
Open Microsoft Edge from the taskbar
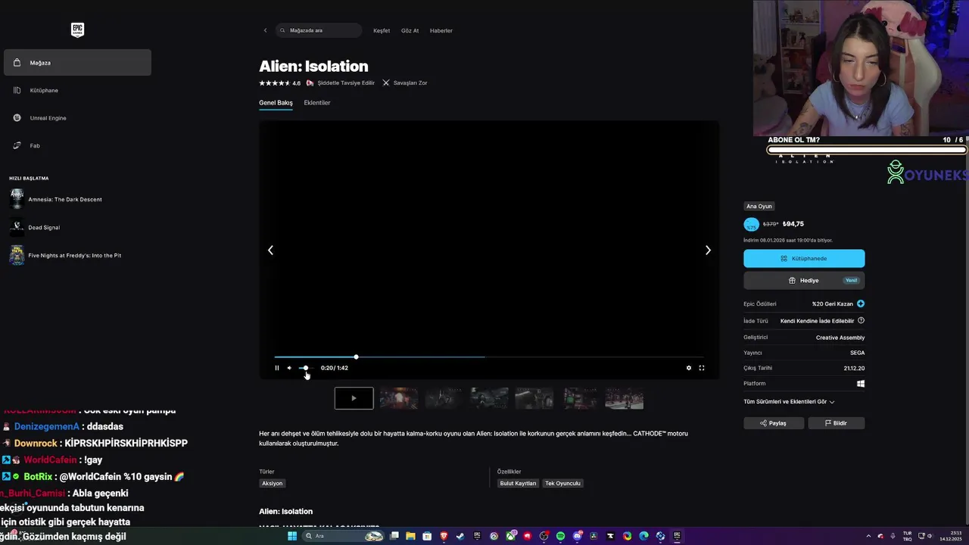pyautogui.click(x=643, y=536)
